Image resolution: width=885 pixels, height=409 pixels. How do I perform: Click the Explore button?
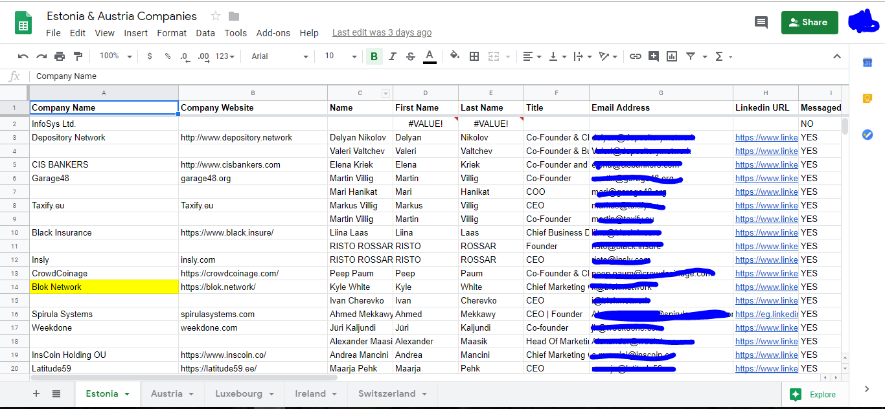click(813, 394)
